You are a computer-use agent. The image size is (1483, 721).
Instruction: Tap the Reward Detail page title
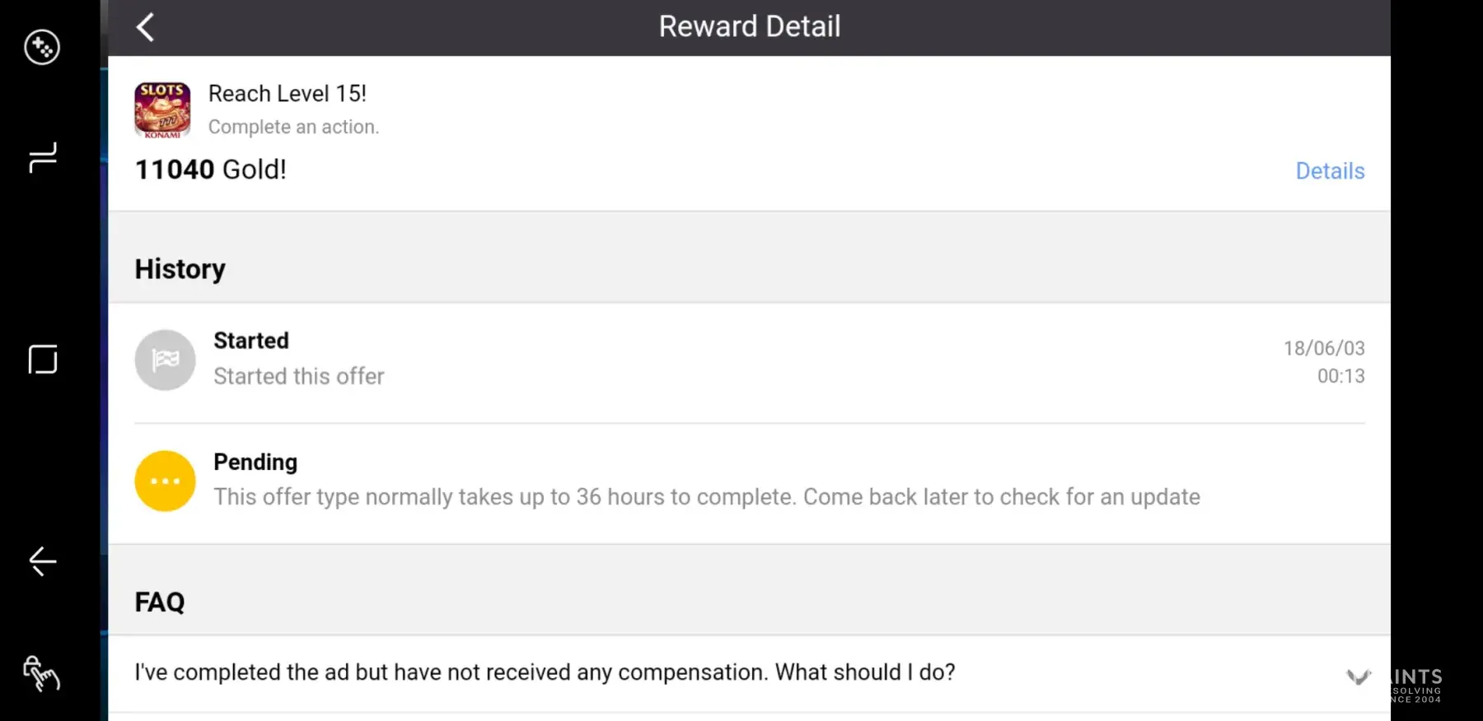click(x=749, y=26)
